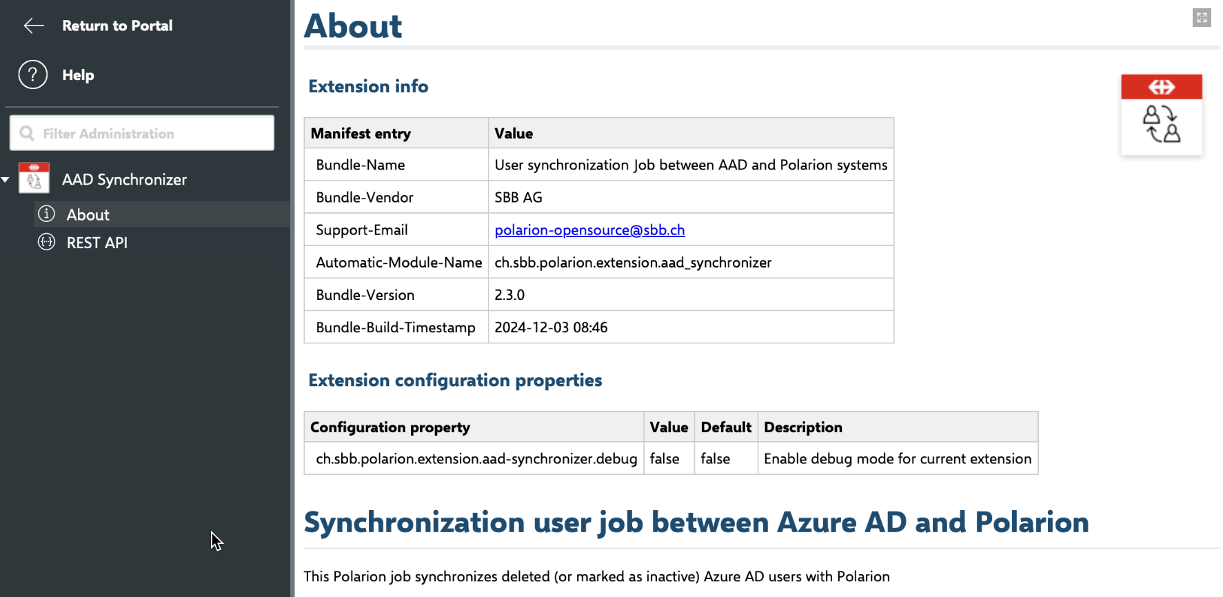The width and height of the screenshot is (1223, 597).
Task: Click the polarion-opensource@sbb.ch email link
Action: (589, 230)
